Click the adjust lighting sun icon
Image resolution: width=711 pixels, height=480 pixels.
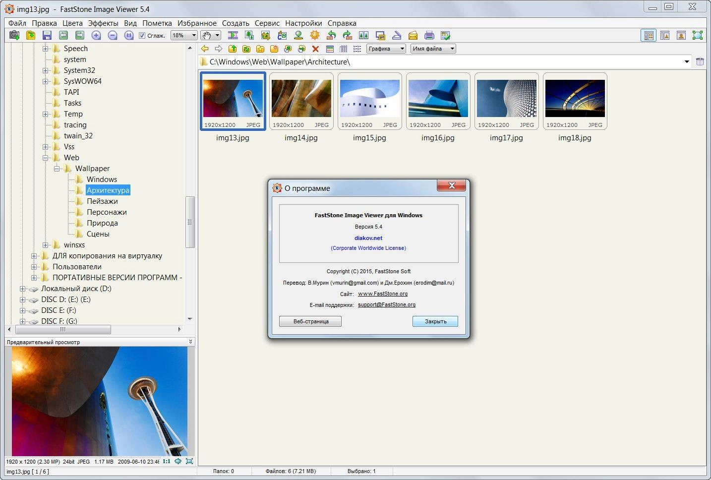tap(315, 35)
